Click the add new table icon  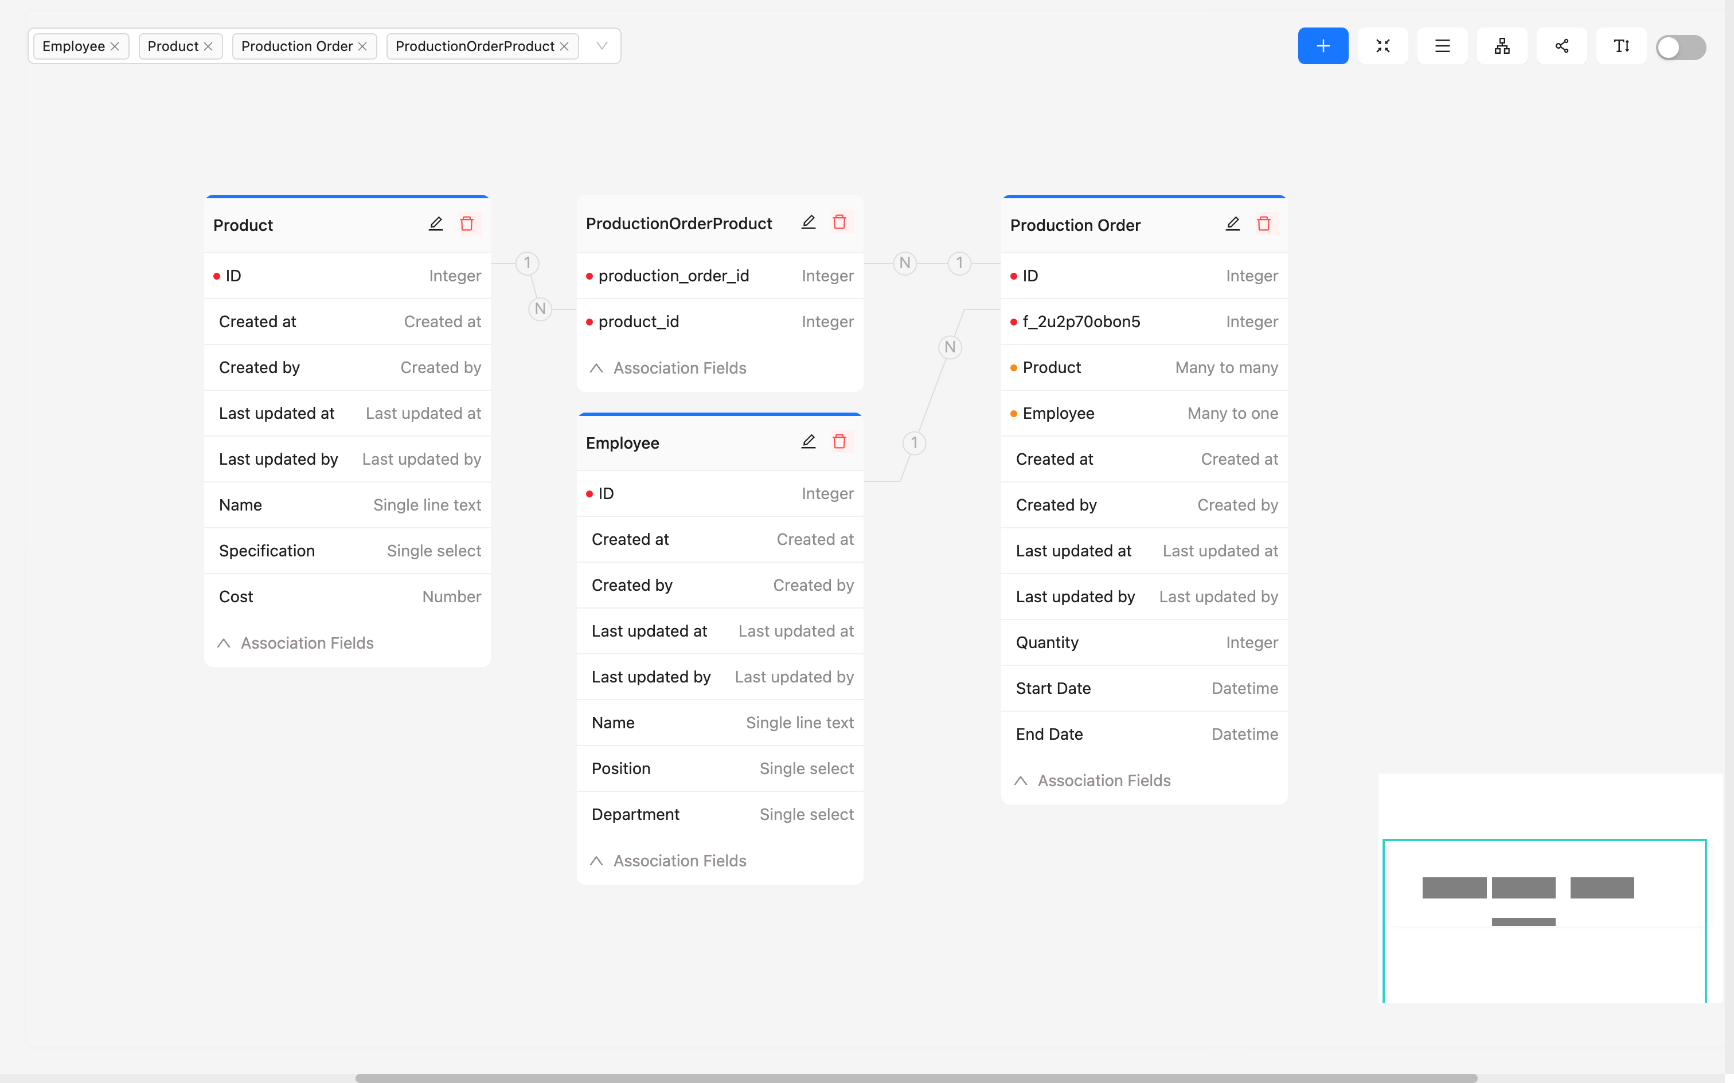(1323, 46)
